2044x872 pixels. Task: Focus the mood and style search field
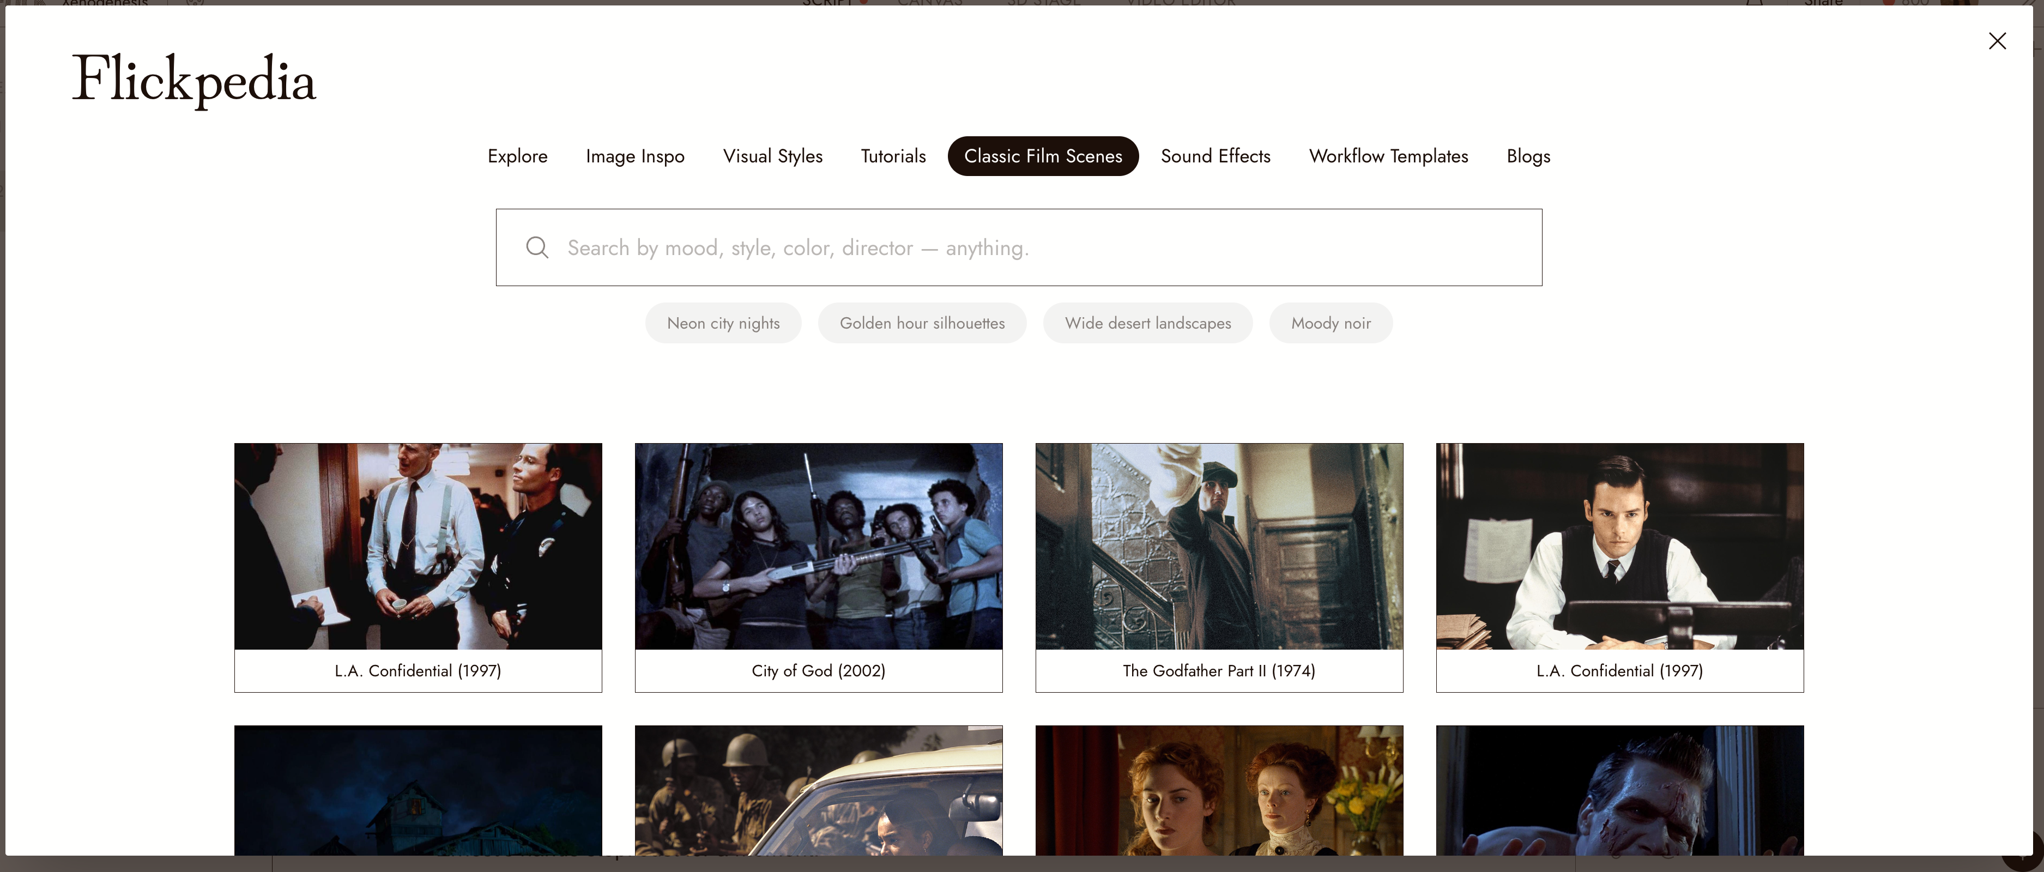1019,247
